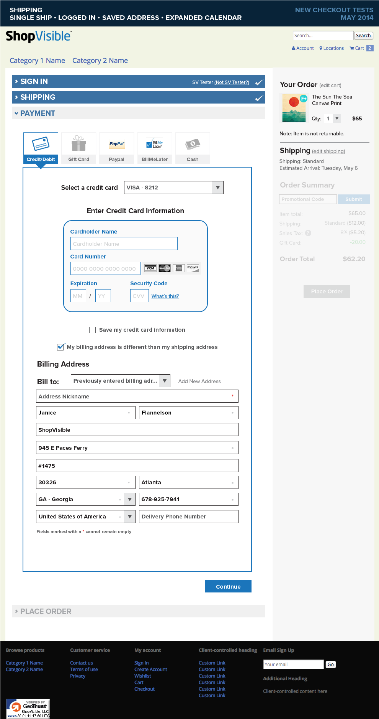The width and height of the screenshot is (379, 719).
Task: Open the Qty quantity dropdown
Action: 332,118
